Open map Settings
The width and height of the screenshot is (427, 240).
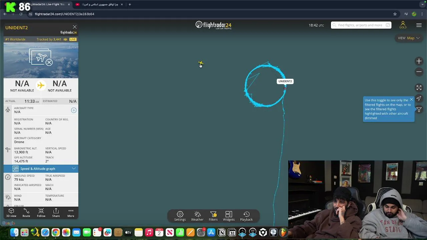pyautogui.click(x=180, y=216)
